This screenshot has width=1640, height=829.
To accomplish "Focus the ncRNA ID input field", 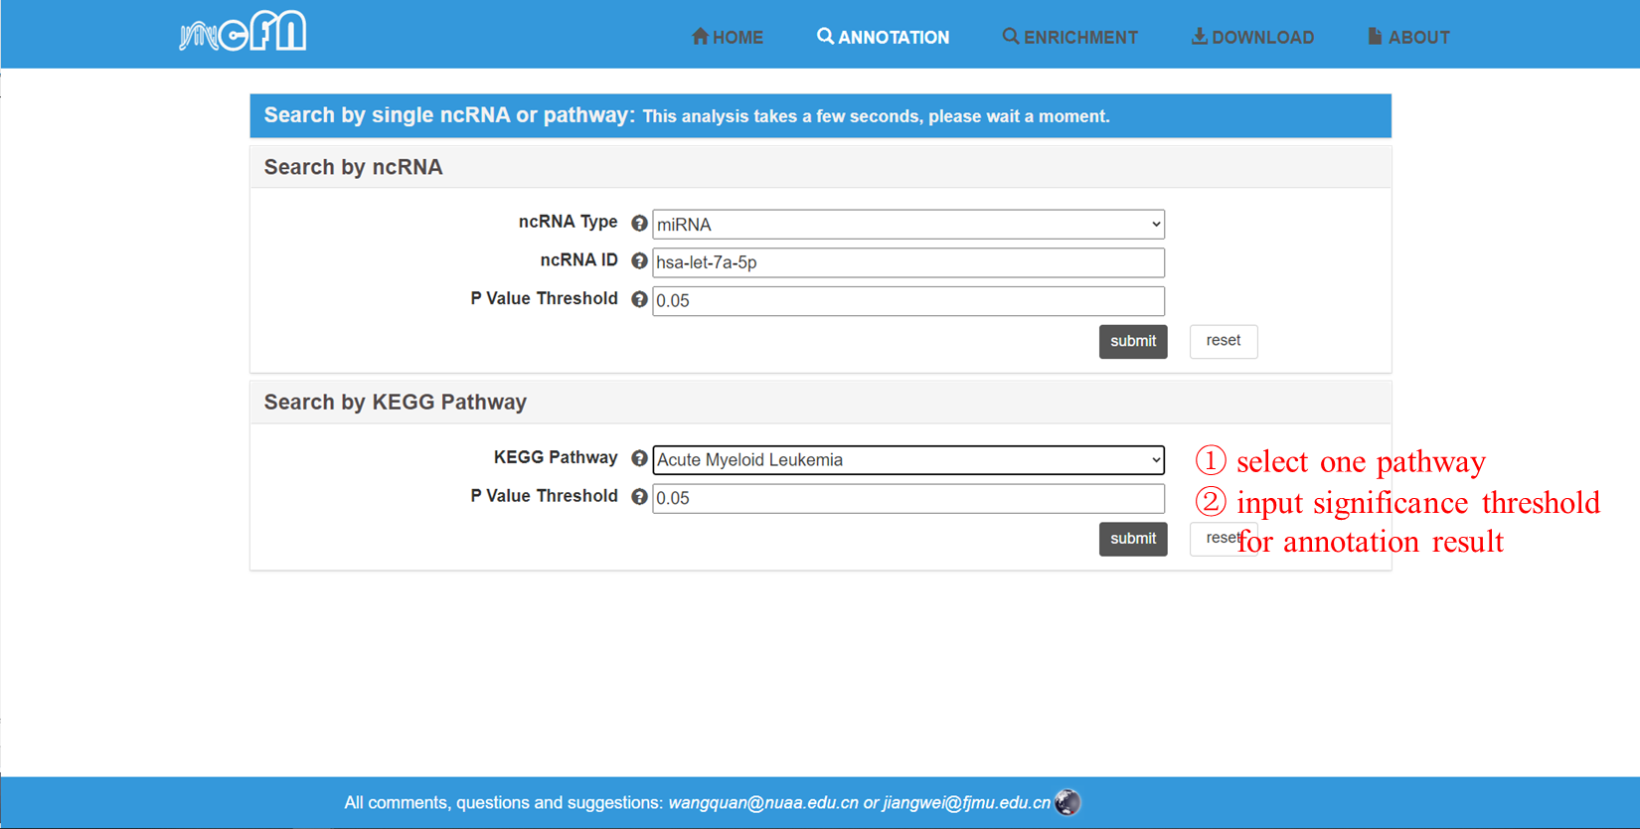I will pos(907,262).
